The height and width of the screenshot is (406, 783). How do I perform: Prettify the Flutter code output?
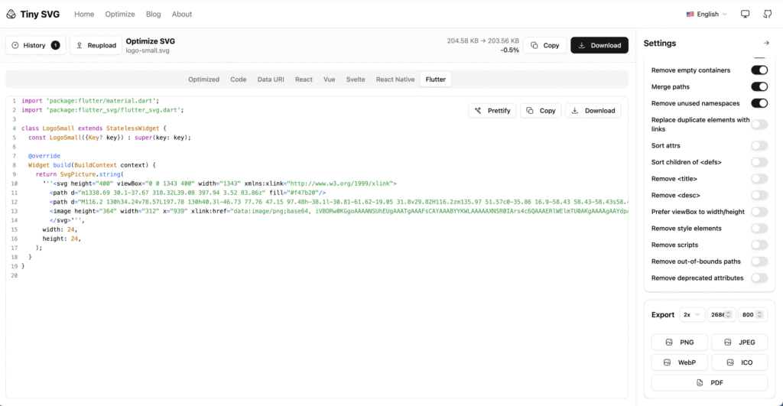coord(492,111)
